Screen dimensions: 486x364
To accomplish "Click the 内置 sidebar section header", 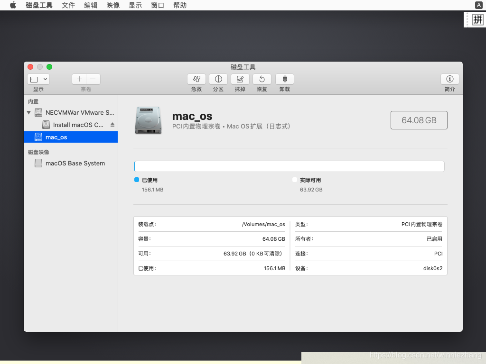I will point(33,101).
